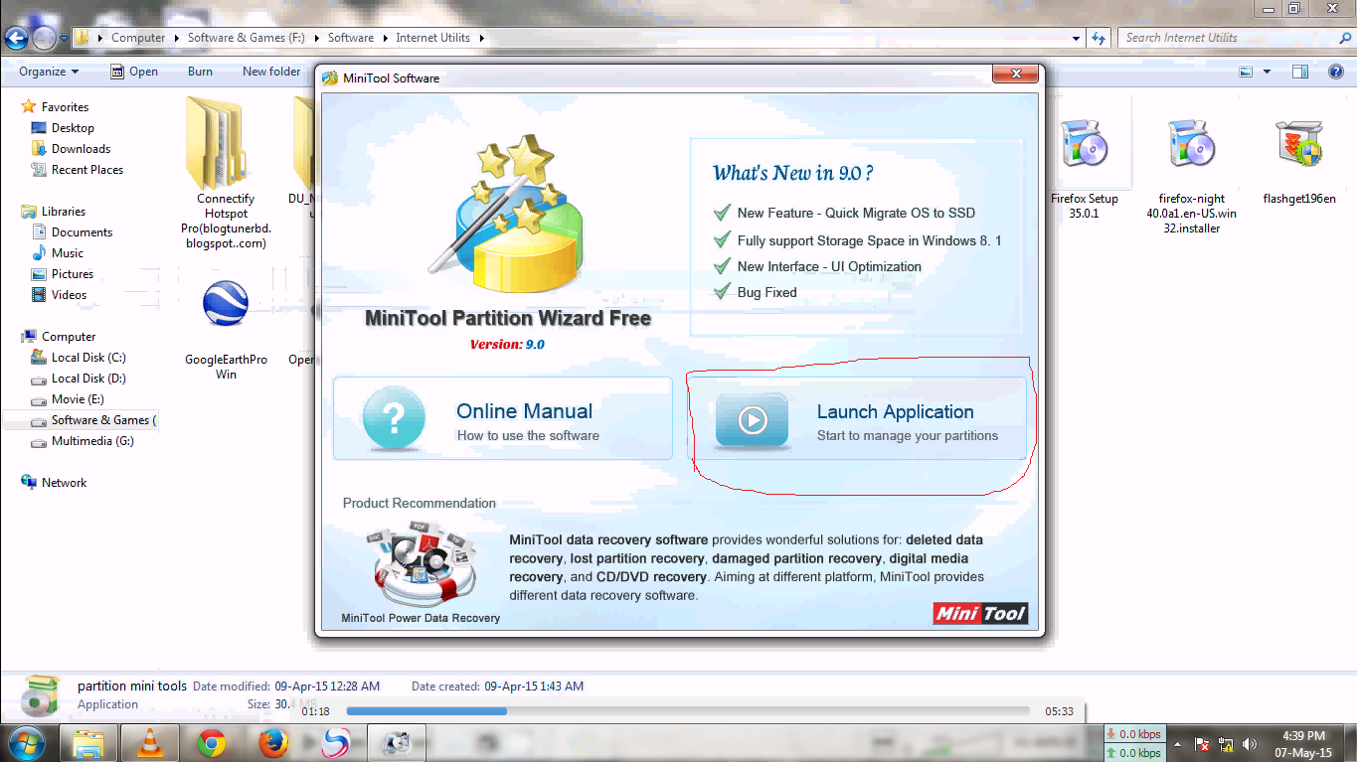Image resolution: width=1357 pixels, height=762 pixels.
Task: Expand the recent pages dropdown arrow
Action: tap(64, 39)
